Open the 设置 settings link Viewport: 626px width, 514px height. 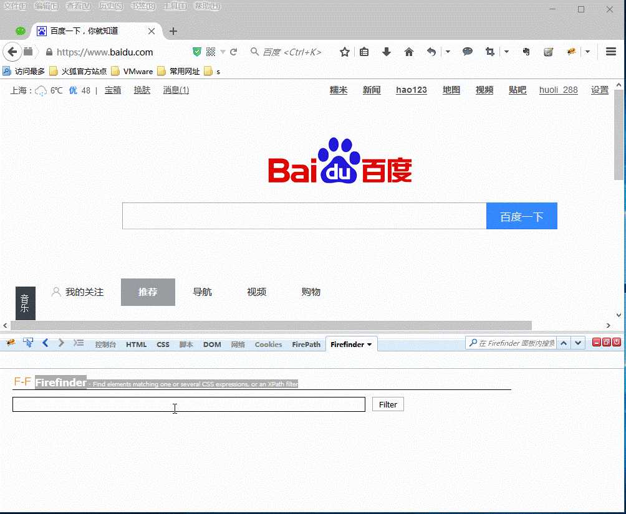(x=600, y=90)
